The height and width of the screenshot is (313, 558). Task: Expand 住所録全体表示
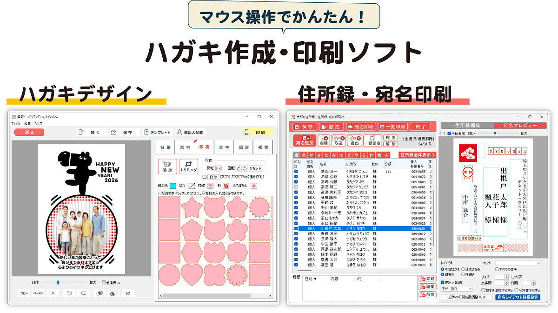(x=418, y=154)
